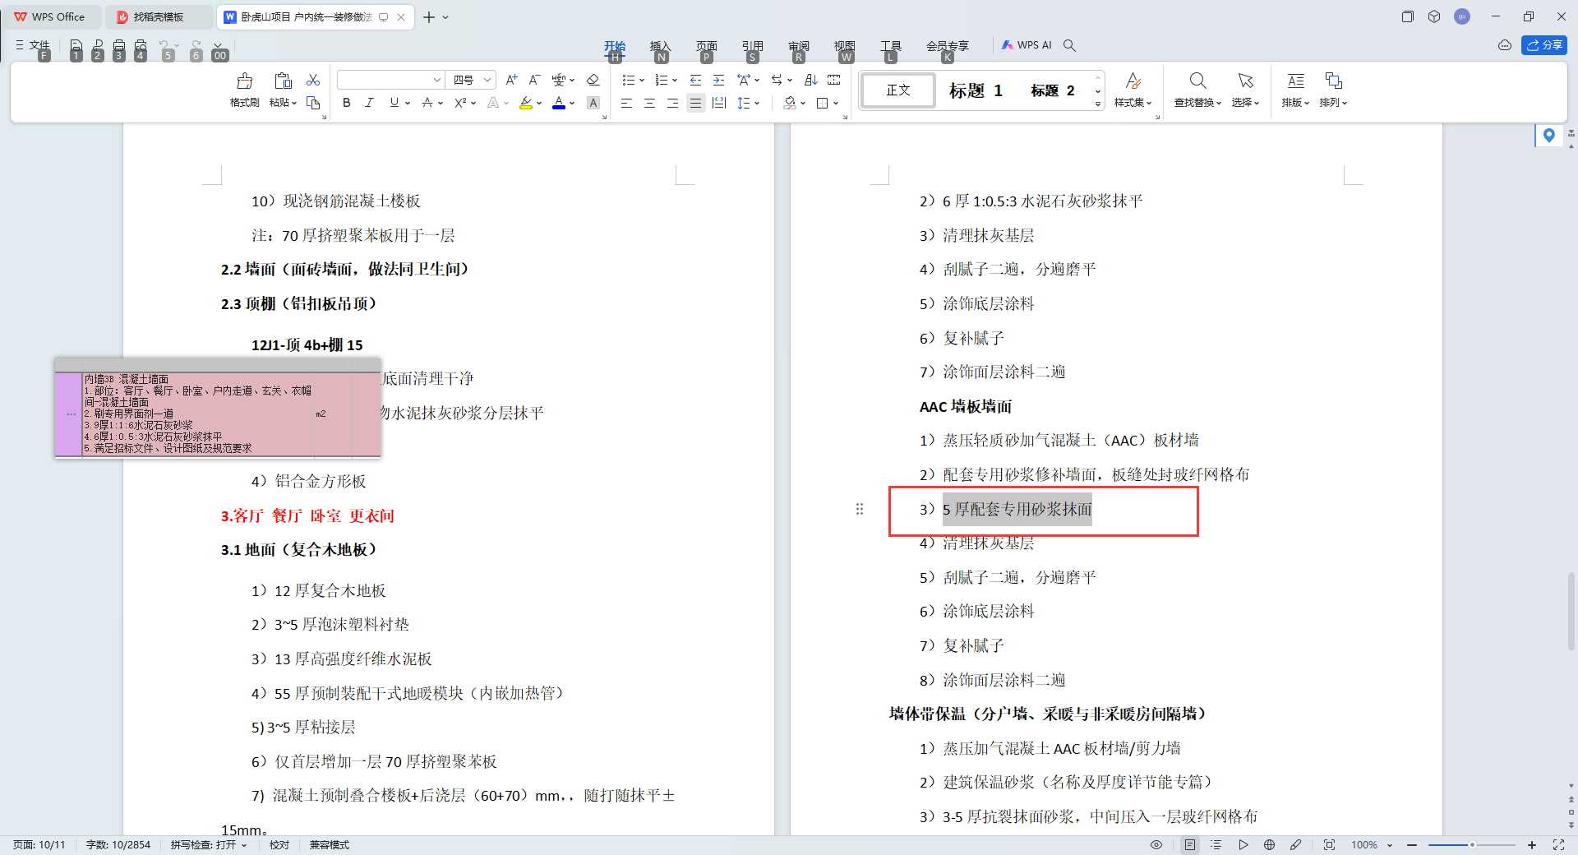This screenshot has height=855, width=1578.
Task: Click the word count 字数 status item
Action: [118, 845]
